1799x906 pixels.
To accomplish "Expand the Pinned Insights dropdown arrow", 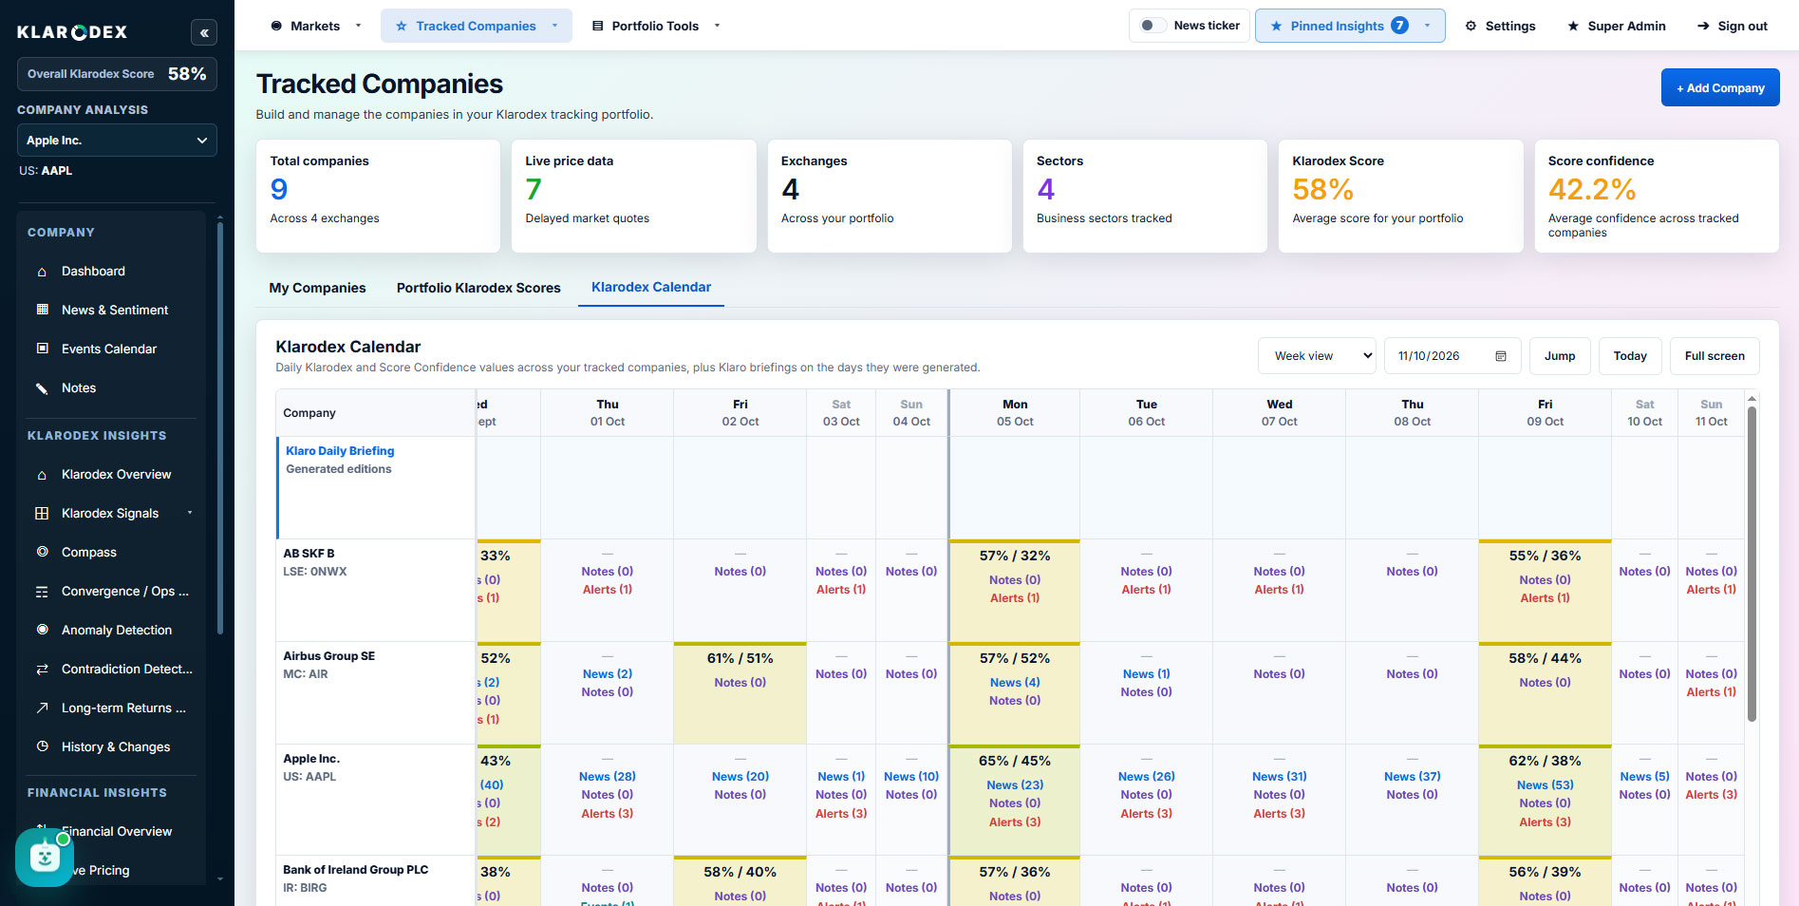I will click(1427, 26).
